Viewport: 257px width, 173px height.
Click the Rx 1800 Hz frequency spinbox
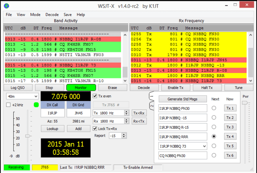click(x=111, y=121)
